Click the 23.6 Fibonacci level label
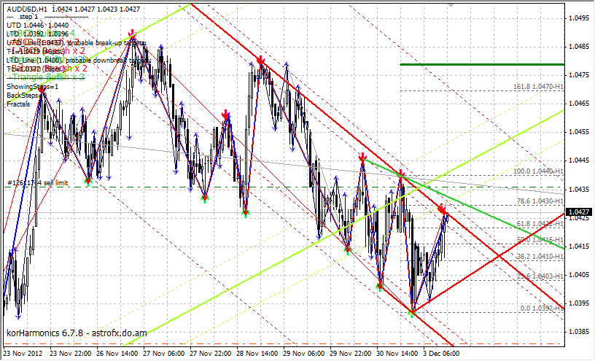Screen dimensions: 595x361 pyautogui.click(x=540, y=276)
